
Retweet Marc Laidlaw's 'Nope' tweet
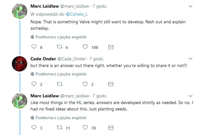(60, 47)
